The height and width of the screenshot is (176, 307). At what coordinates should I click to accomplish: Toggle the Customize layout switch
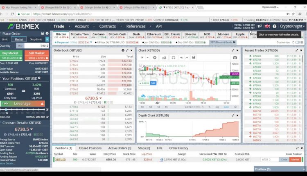(x=298, y=42)
